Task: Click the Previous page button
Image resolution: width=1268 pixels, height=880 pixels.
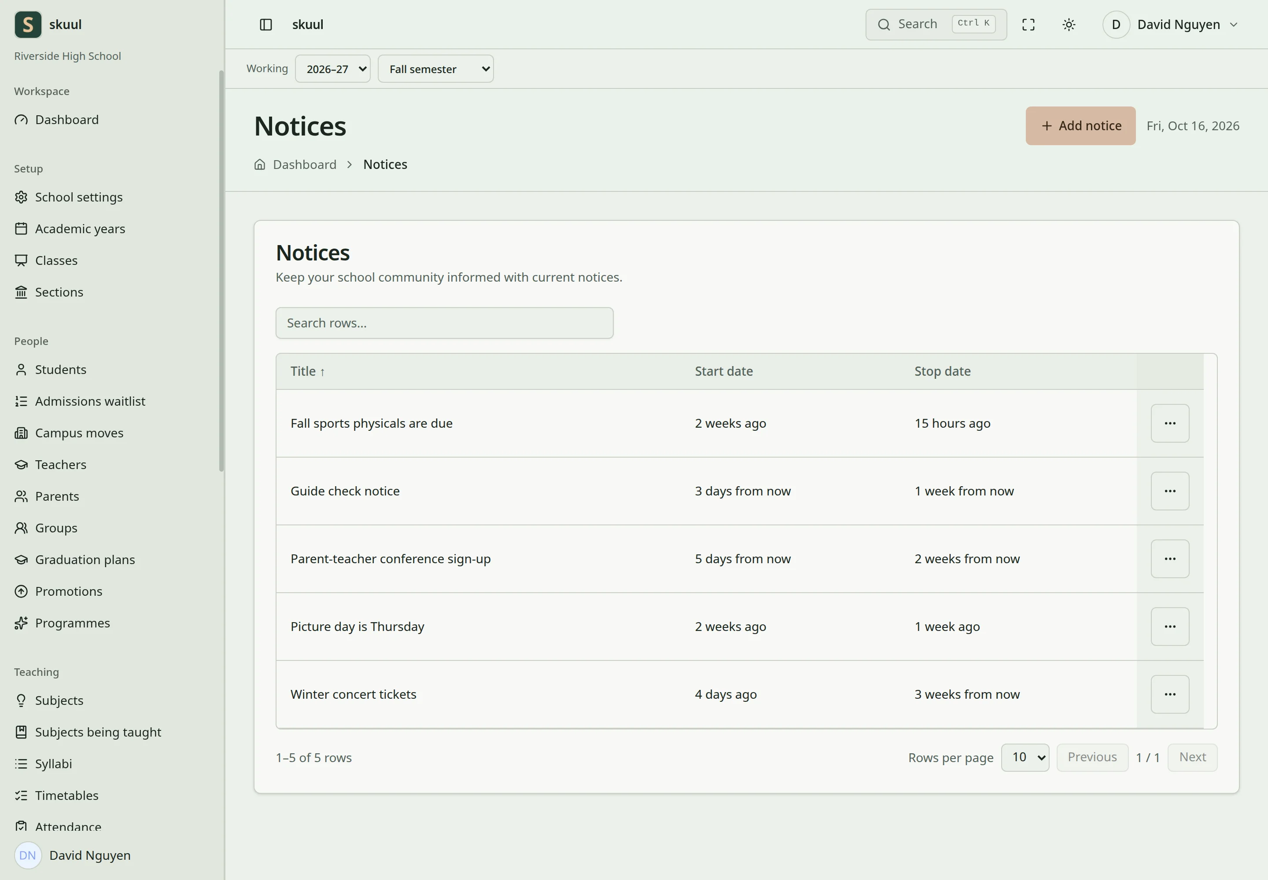Action: (x=1092, y=758)
